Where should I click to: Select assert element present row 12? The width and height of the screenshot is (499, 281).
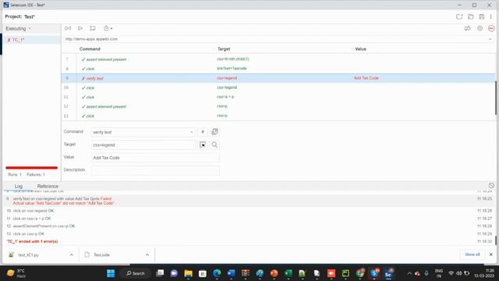point(278,106)
